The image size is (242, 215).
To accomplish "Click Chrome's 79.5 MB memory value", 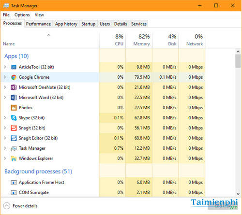I will click(x=142, y=77).
